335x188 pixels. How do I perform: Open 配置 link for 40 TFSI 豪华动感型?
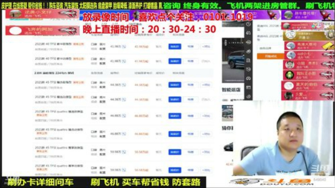point(102,63)
